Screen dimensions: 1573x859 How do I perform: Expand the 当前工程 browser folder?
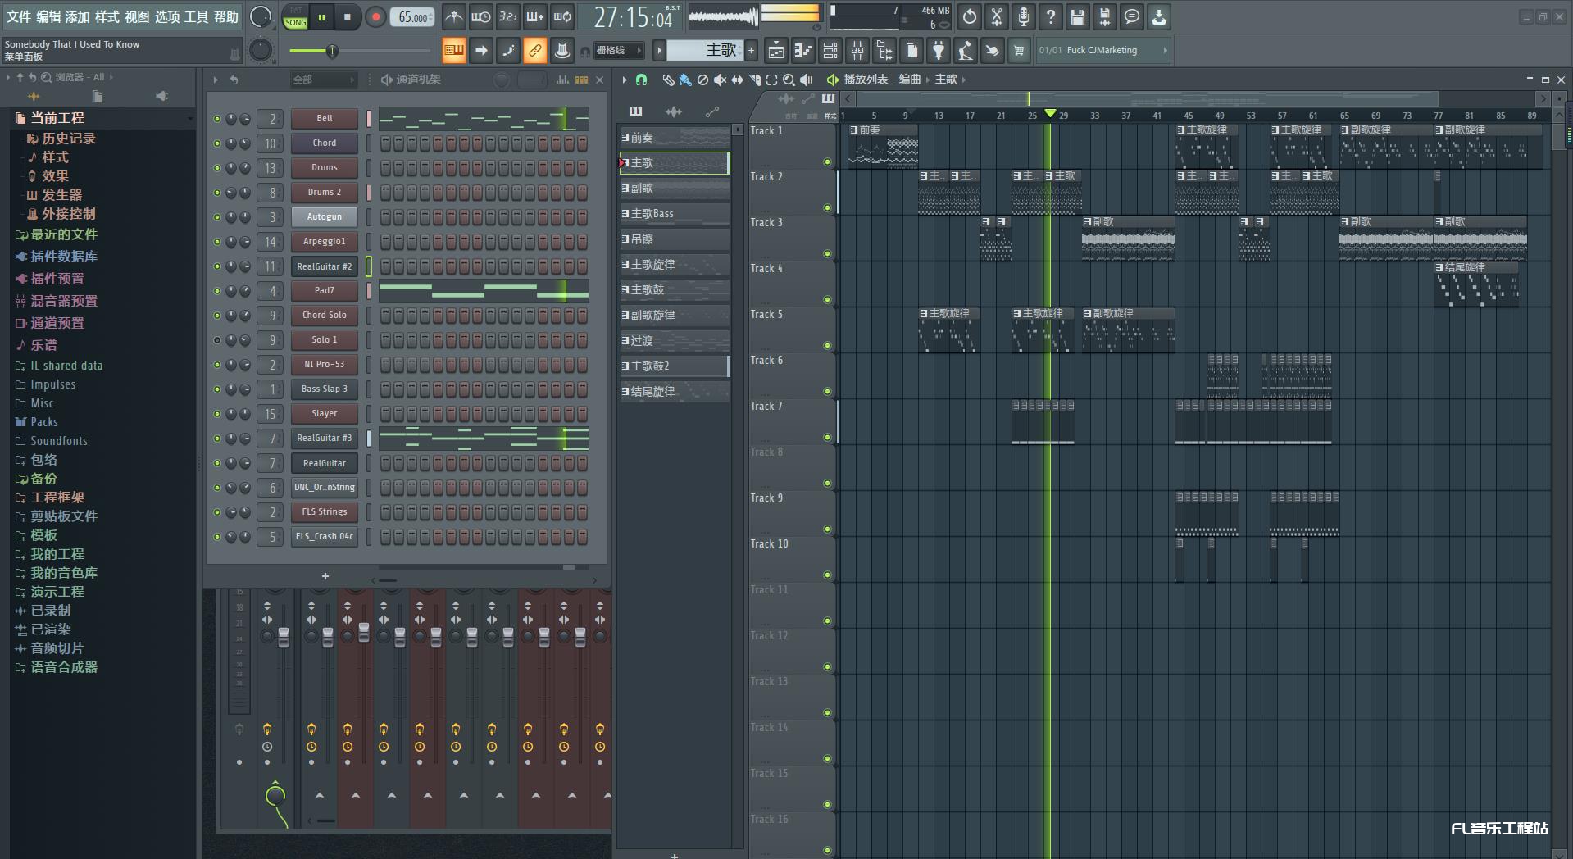tap(57, 118)
